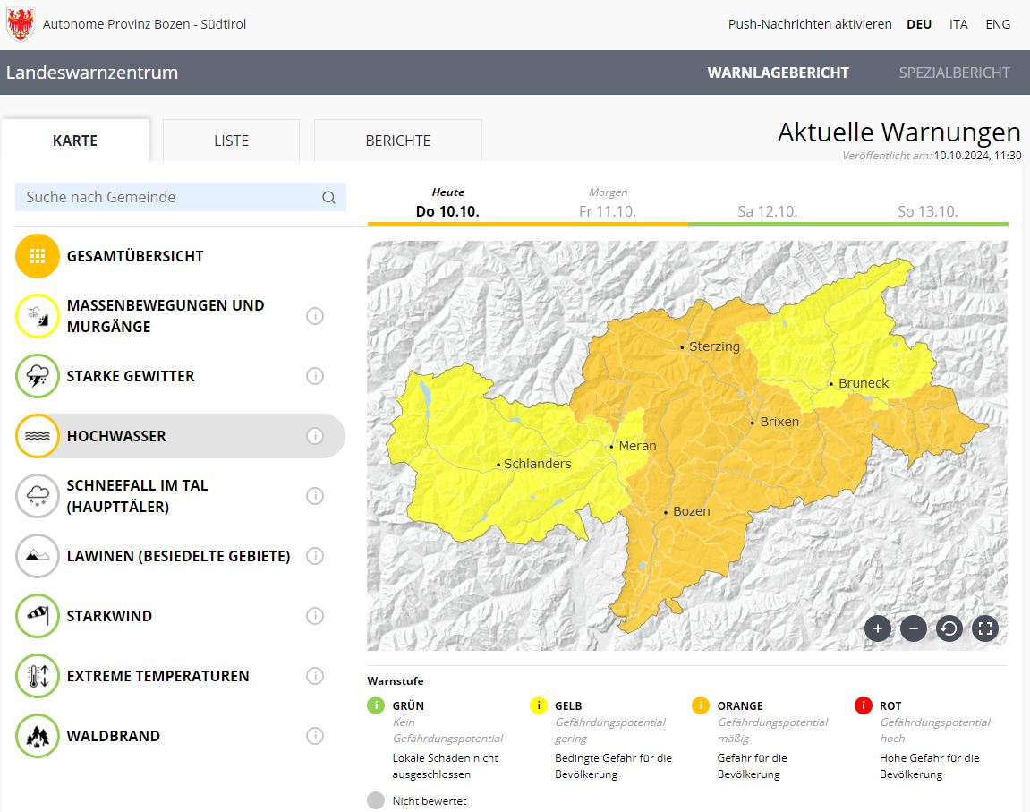The image size is (1030, 812).
Task: Activate Push-Nachrichten notifications
Action: click(x=809, y=24)
